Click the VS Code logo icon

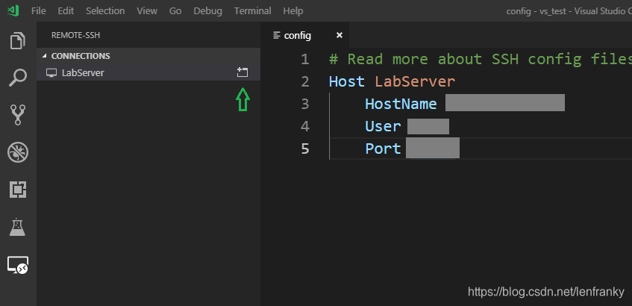[x=13, y=11]
